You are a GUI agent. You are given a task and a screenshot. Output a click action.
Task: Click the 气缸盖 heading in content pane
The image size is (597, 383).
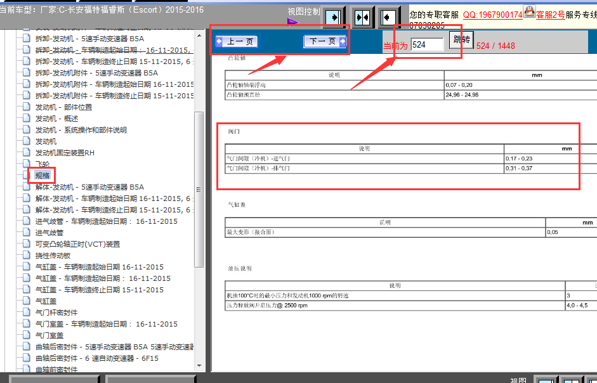click(x=237, y=205)
